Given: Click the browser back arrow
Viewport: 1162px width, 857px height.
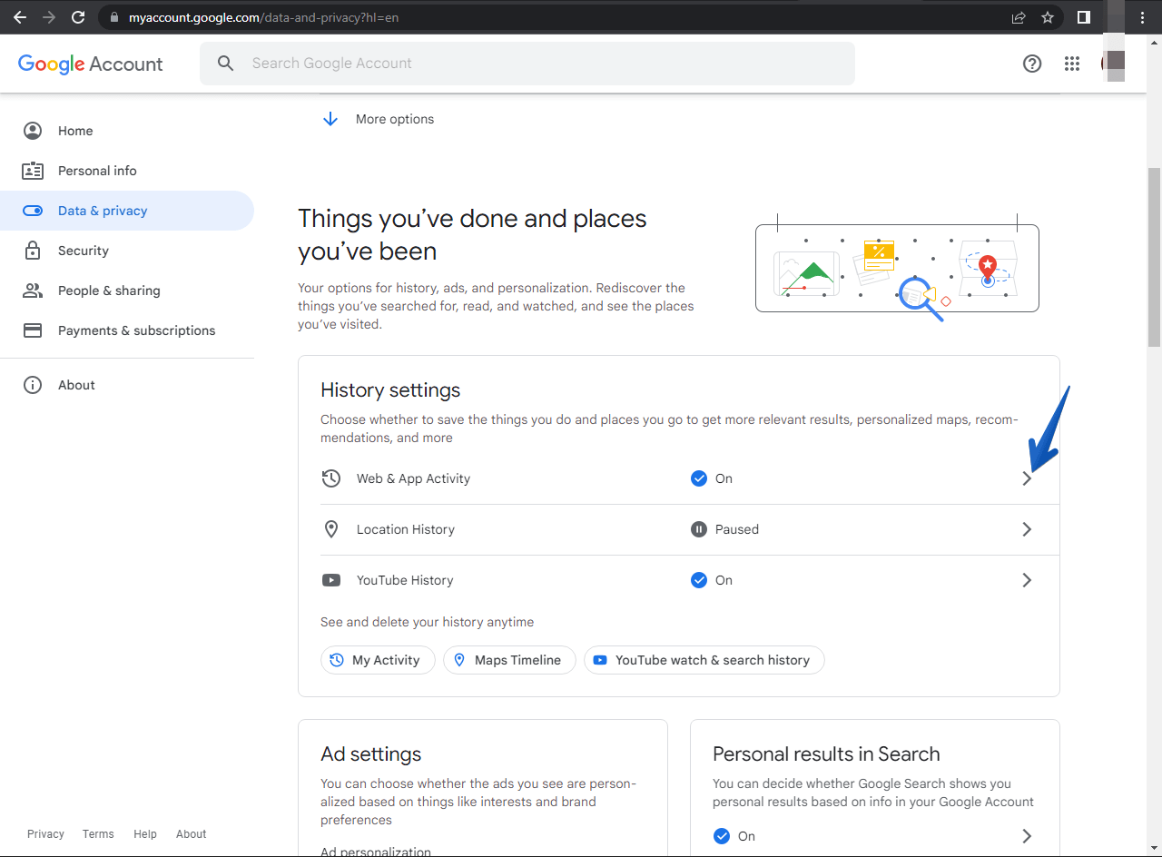Looking at the screenshot, I should (x=20, y=17).
